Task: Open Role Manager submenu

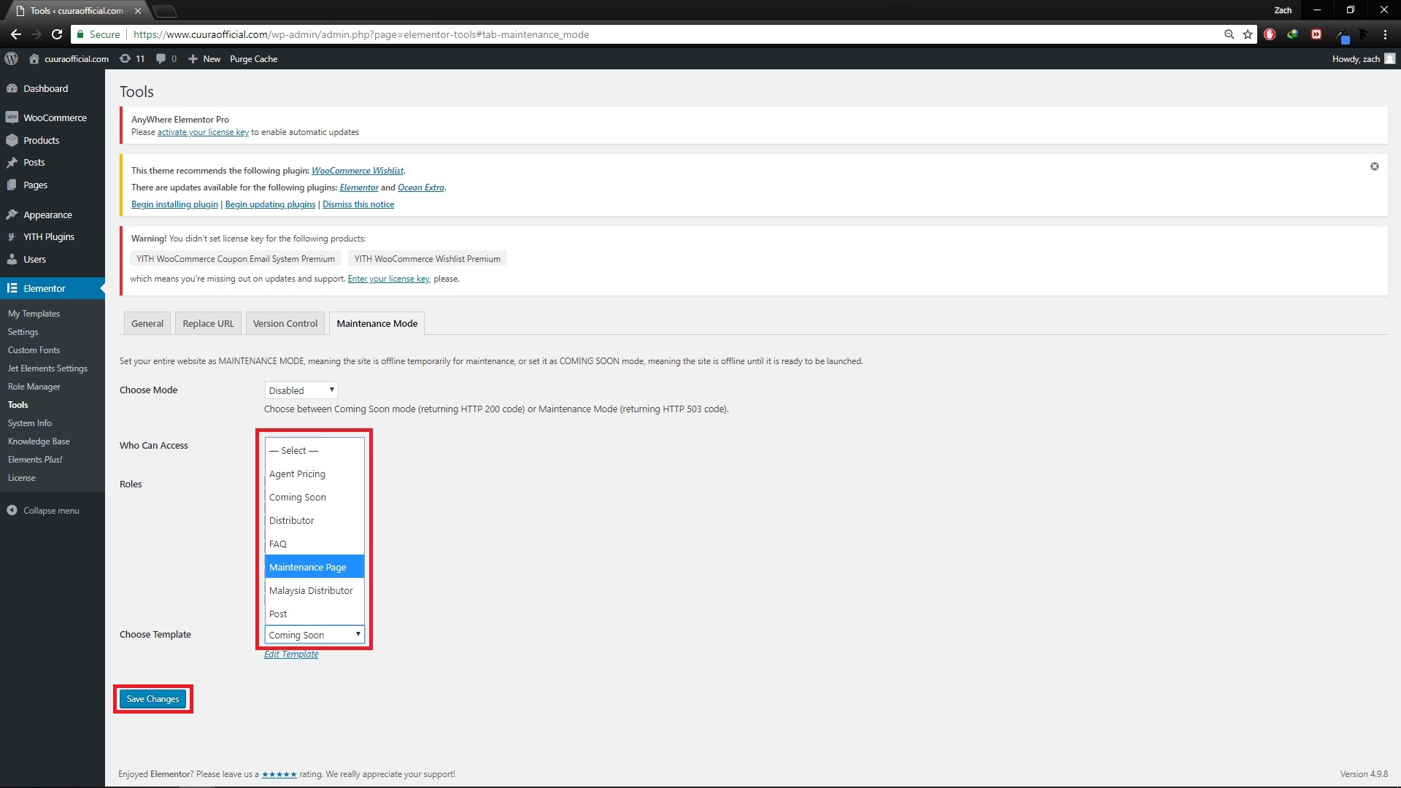Action: [34, 387]
